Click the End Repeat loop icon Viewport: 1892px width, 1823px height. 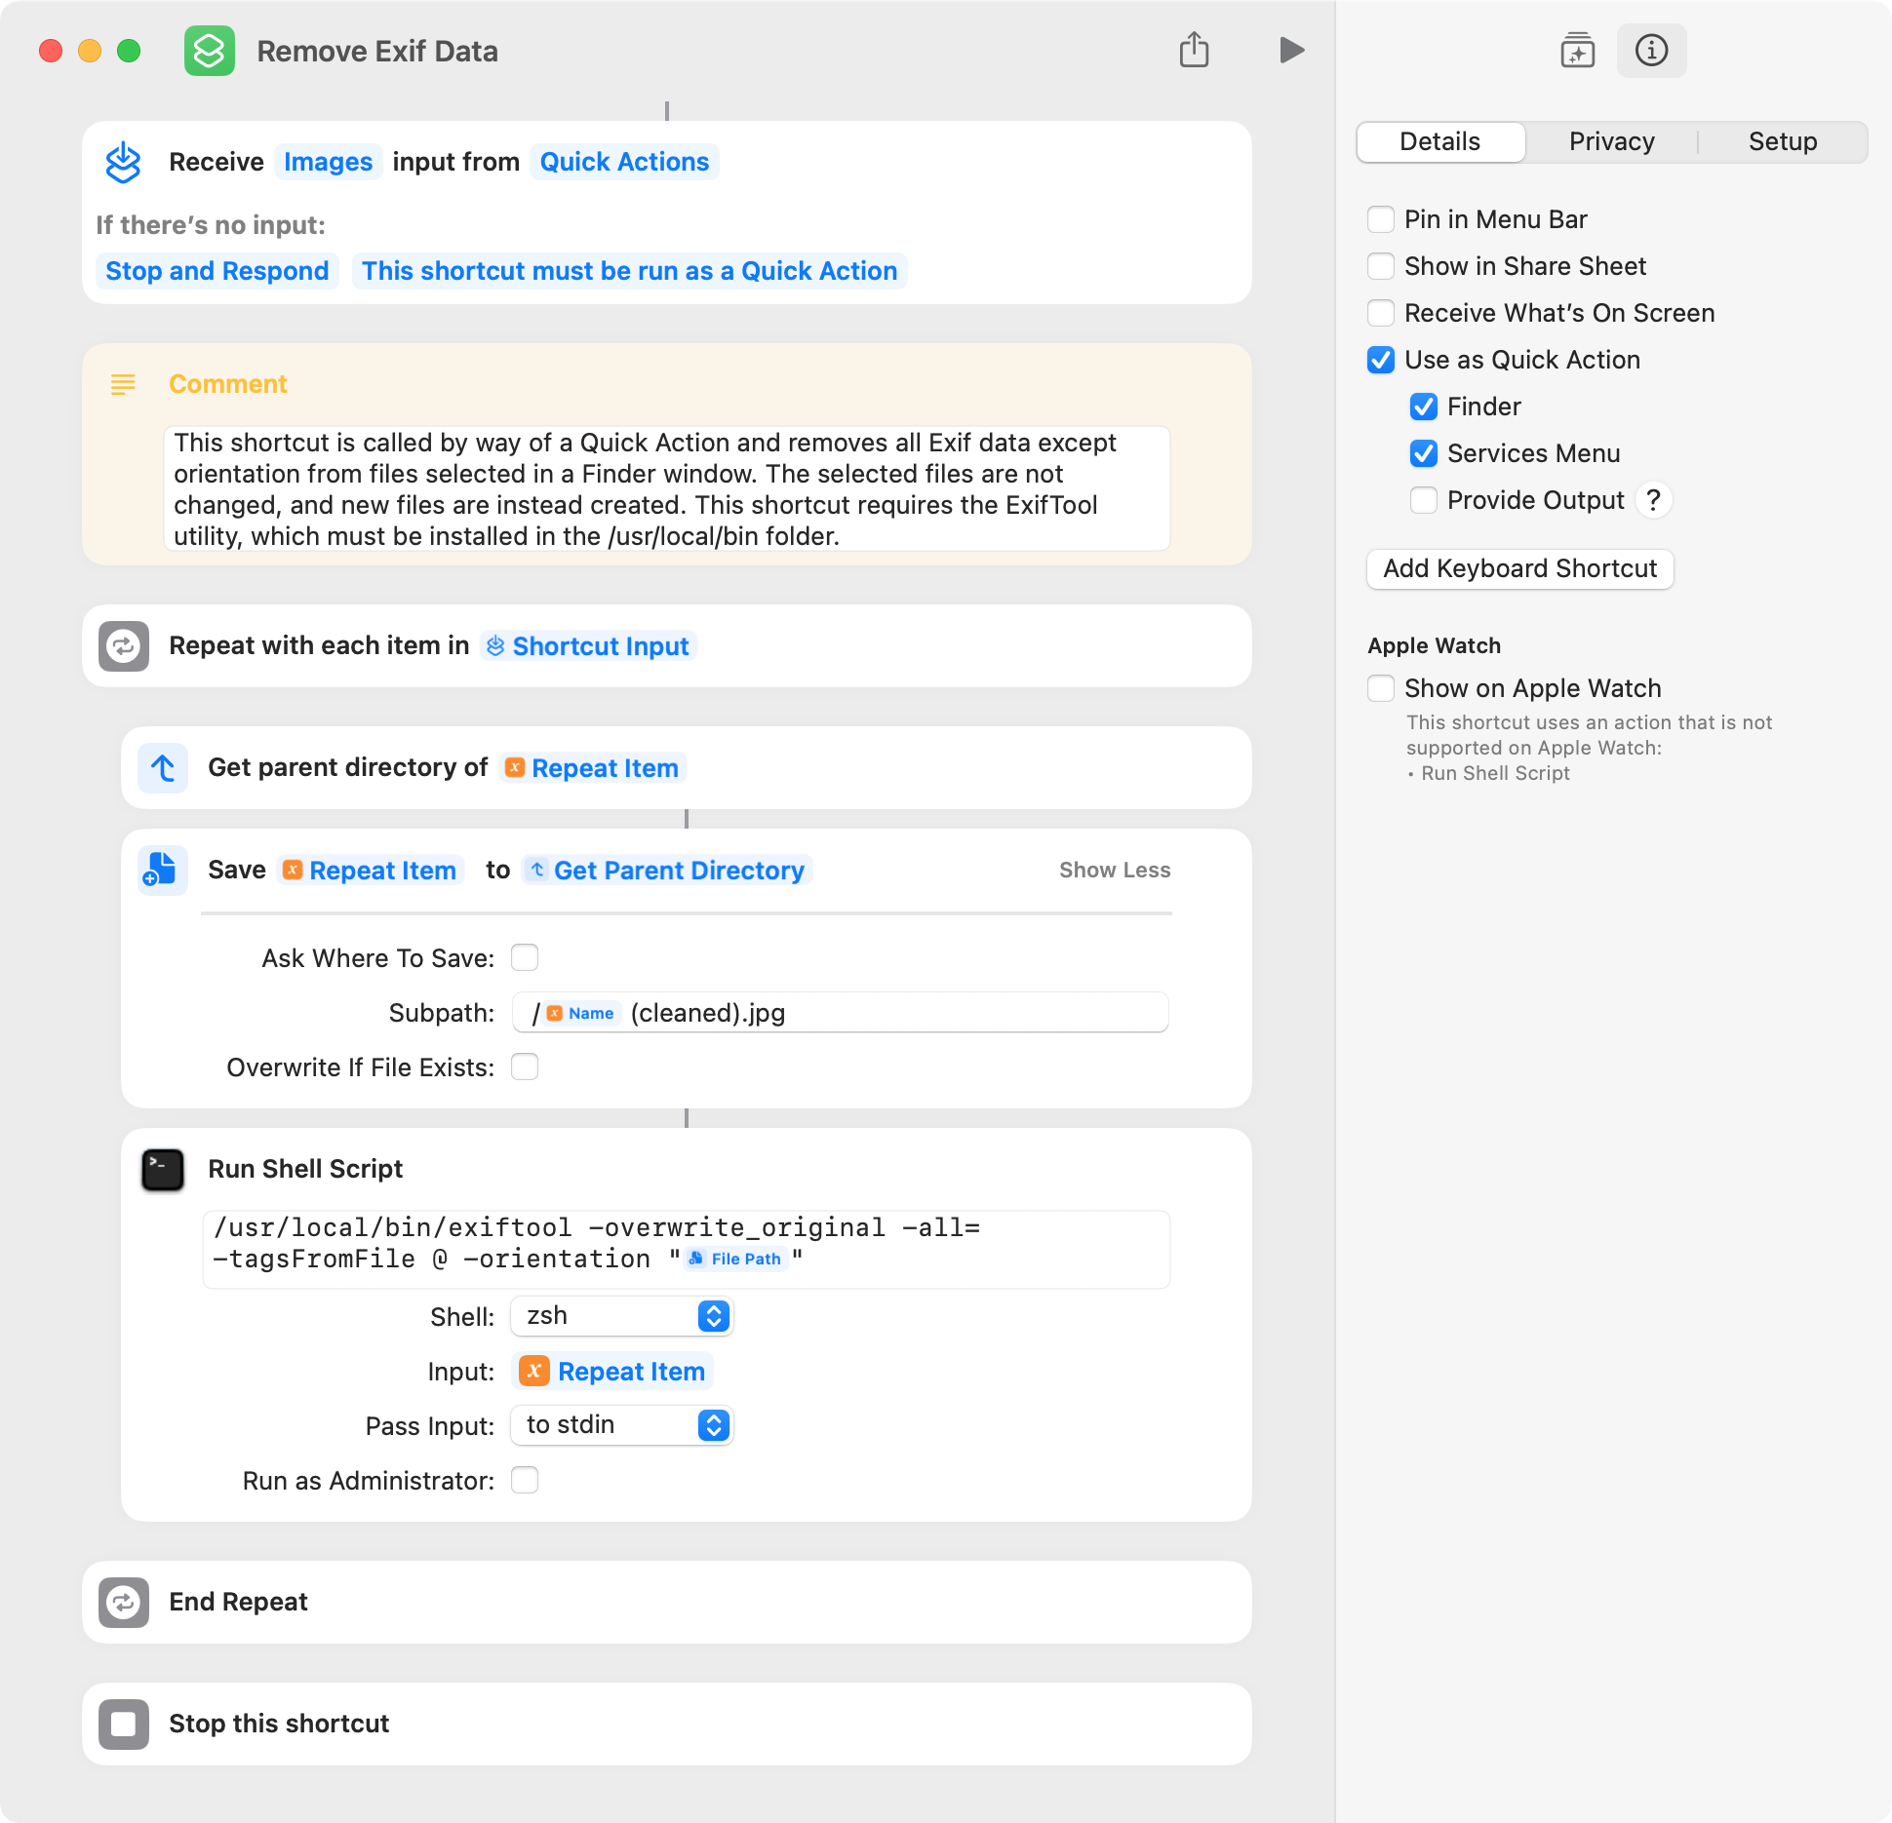click(x=124, y=1602)
